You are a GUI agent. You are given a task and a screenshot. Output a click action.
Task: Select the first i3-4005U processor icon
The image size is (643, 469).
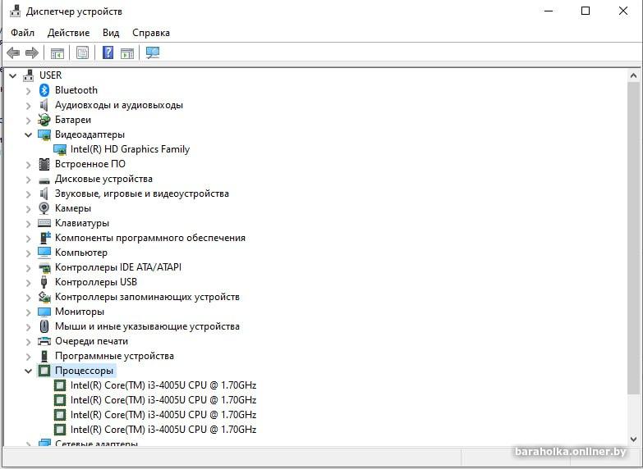point(60,385)
